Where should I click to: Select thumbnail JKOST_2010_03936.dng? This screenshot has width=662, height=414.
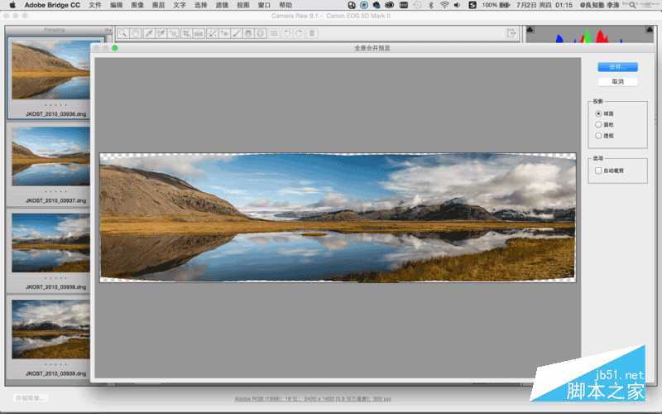click(x=50, y=70)
